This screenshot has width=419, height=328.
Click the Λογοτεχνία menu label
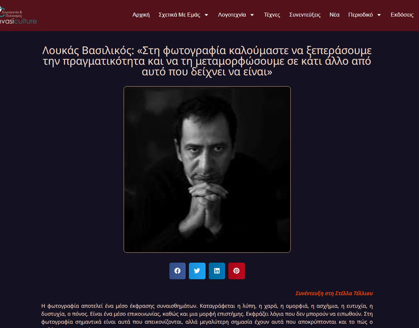(x=232, y=15)
